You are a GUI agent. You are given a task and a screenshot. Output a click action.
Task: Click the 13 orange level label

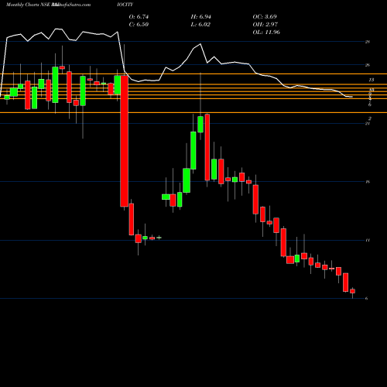(x=372, y=80)
